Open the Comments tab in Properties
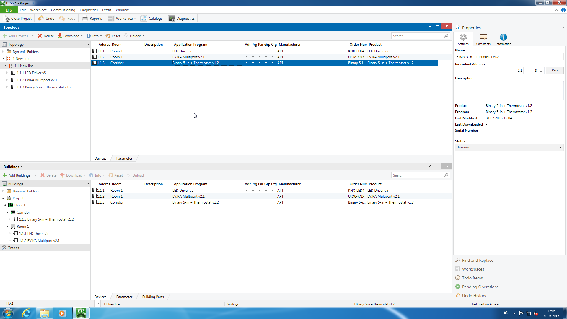Image resolution: width=567 pixels, height=319 pixels. coord(483,39)
